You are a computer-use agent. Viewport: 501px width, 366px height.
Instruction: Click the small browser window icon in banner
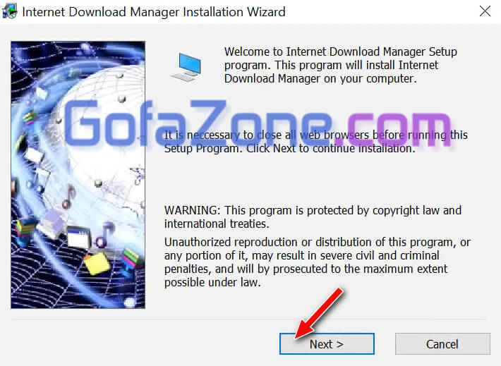click(78, 238)
